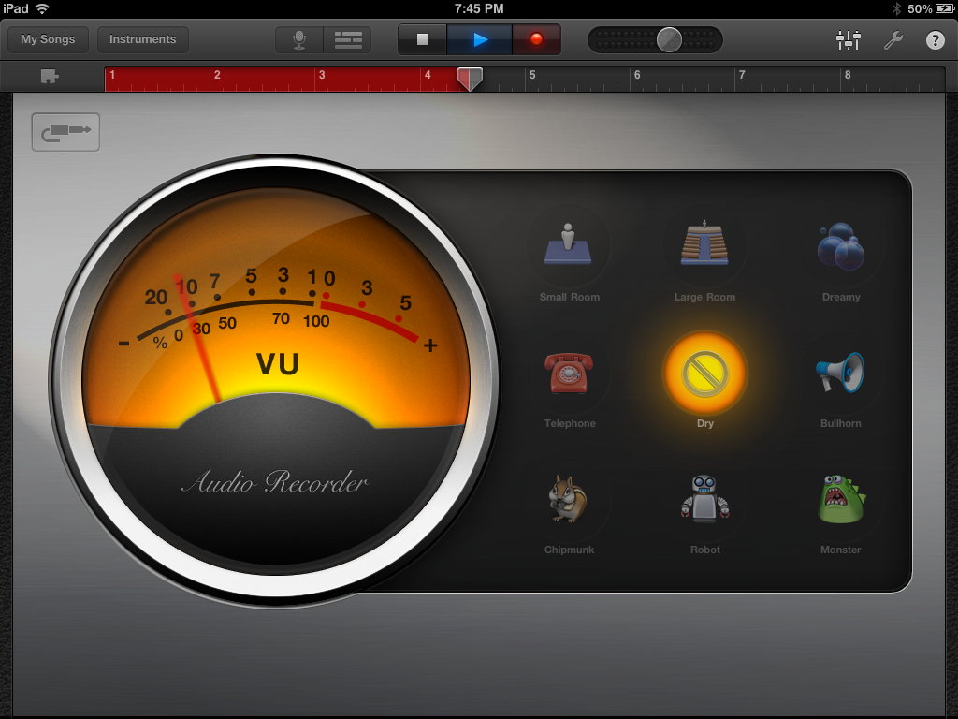
Task: Open the Instruments browser
Action: click(142, 39)
